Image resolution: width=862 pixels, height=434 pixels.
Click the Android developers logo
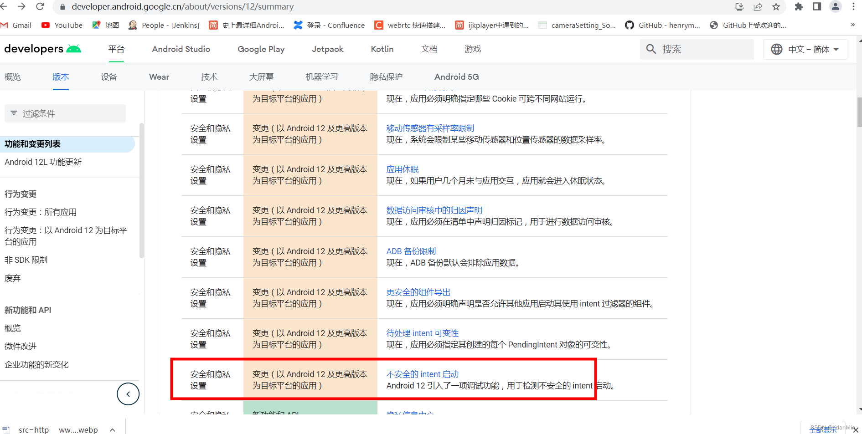click(42, 49)
